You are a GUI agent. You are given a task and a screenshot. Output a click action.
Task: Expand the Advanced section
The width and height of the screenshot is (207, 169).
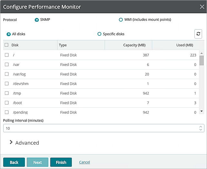point(11,143)
